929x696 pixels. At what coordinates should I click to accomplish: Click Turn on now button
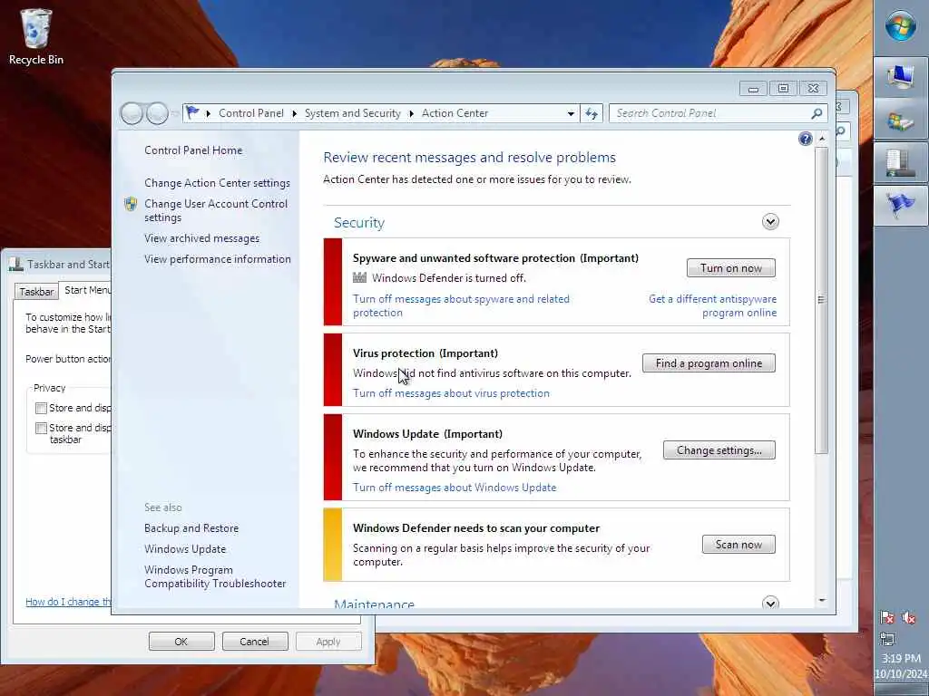730,268
